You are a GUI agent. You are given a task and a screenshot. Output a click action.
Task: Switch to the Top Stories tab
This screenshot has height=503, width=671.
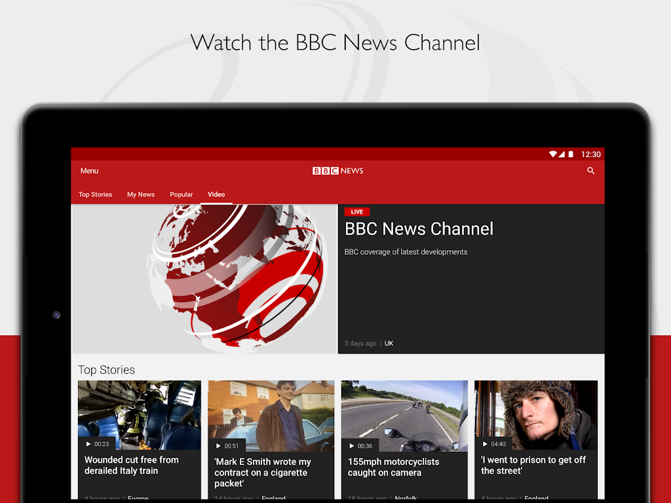coord(95,194)
